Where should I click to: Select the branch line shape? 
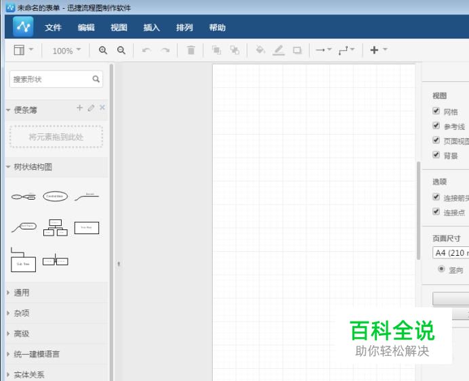(x=87, y=197)
